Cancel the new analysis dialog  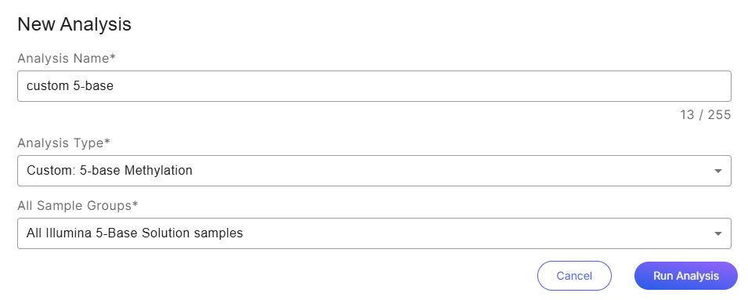pos(574,276)
